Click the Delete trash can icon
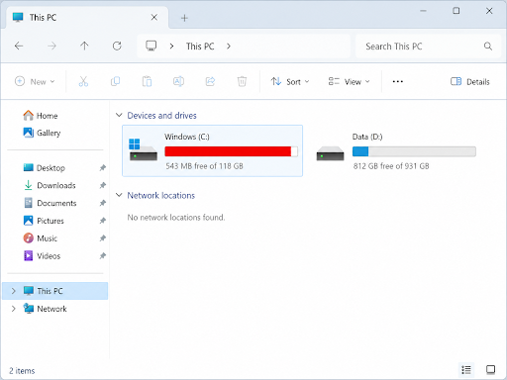 click(x=242, y=81)
